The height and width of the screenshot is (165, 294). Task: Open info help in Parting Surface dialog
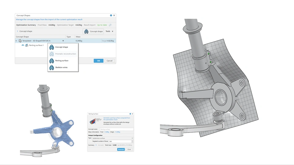click(x=130, y=114)
